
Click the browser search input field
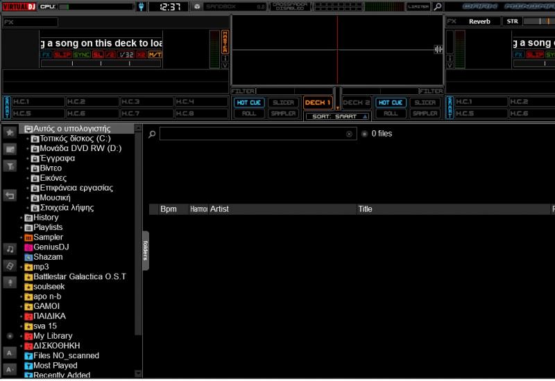click(258, 134)
